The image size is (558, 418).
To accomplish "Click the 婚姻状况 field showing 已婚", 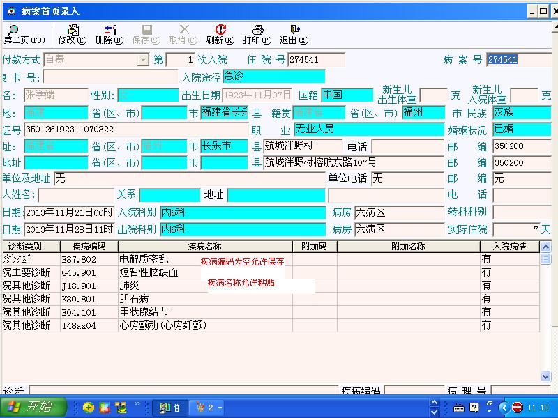I will tap(522, 129).
